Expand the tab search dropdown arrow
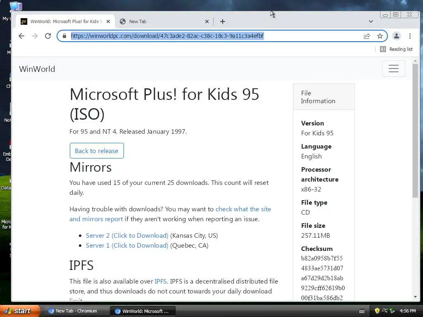This screenshot has height=317, width=423. [371, 21]
